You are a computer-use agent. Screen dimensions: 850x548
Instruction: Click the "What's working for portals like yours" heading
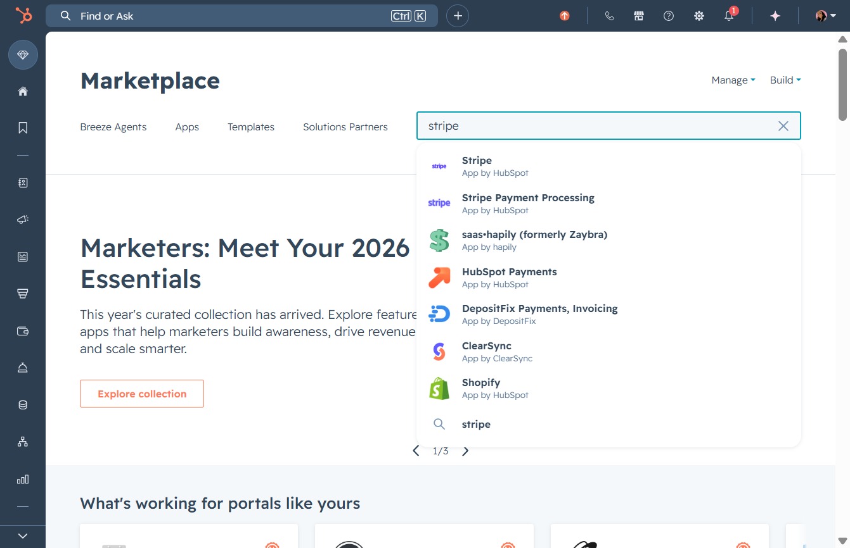(220, 504)
